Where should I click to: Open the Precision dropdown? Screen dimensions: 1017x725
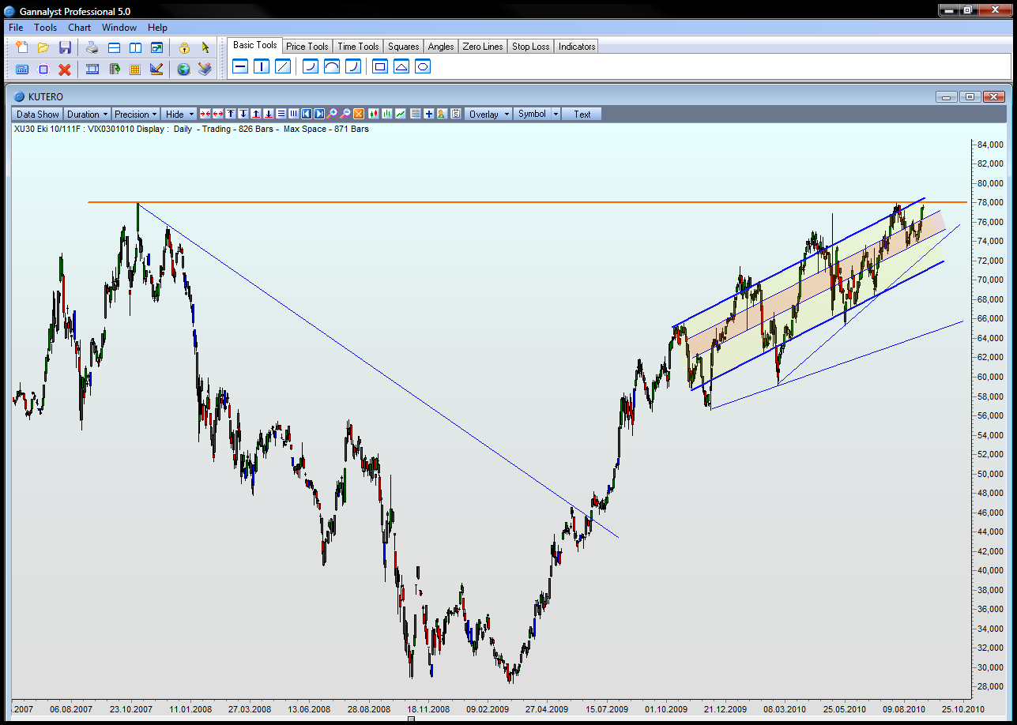(x=135, y=114)
